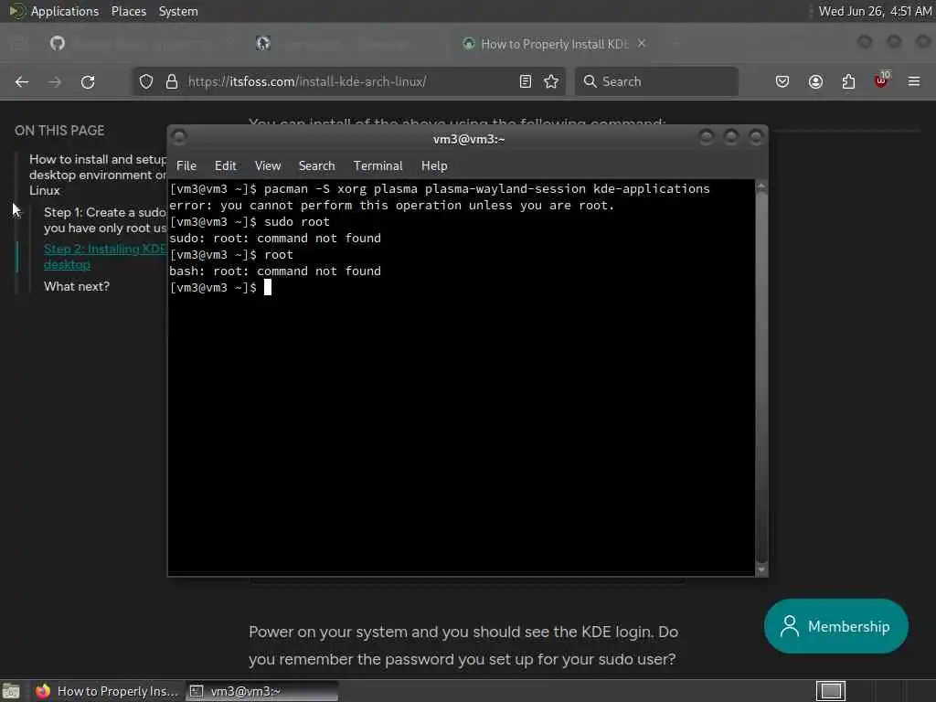Click the terminal vertical scrollbar
This screenshot has width=936, height=702.
click(x=761, y=376)
